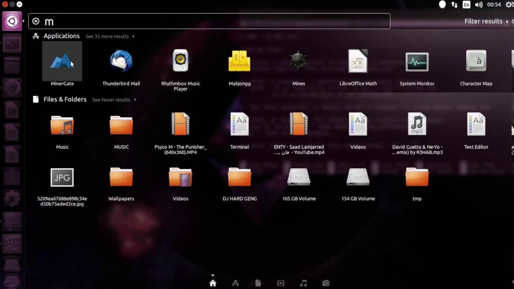The width and height of the screenshot is (514, 289).
Task: Click the Applications category header
Action: pyautogui.click(x=61, y=36)
